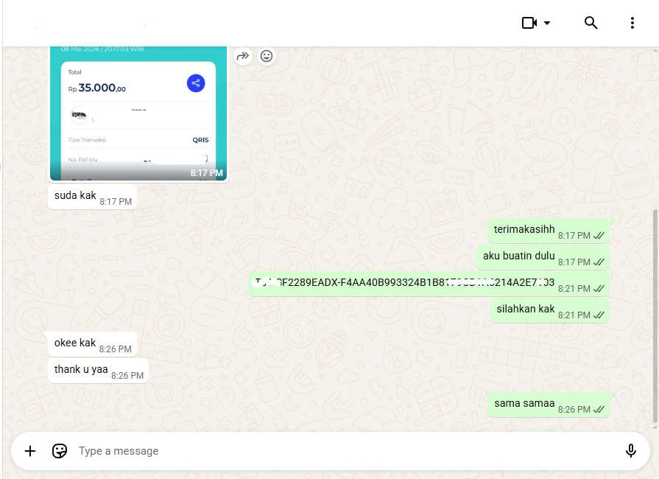Click the blue share button in receipt
This screenshot has width=659, height=479.
coord(196,83)
